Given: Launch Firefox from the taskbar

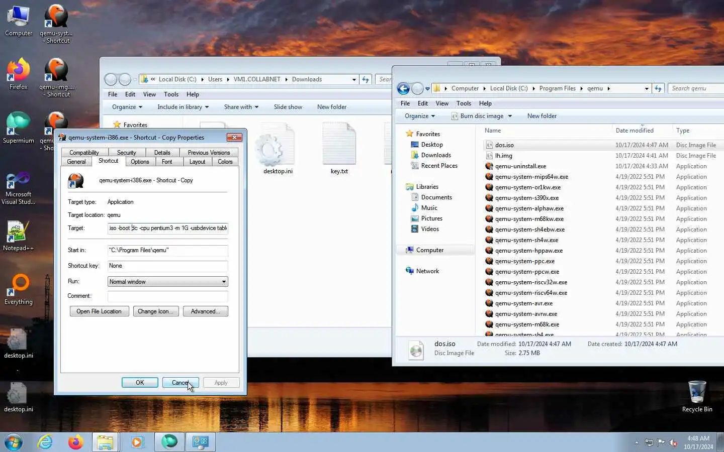Looking at the screenshot, I should [x=75, y=442].
